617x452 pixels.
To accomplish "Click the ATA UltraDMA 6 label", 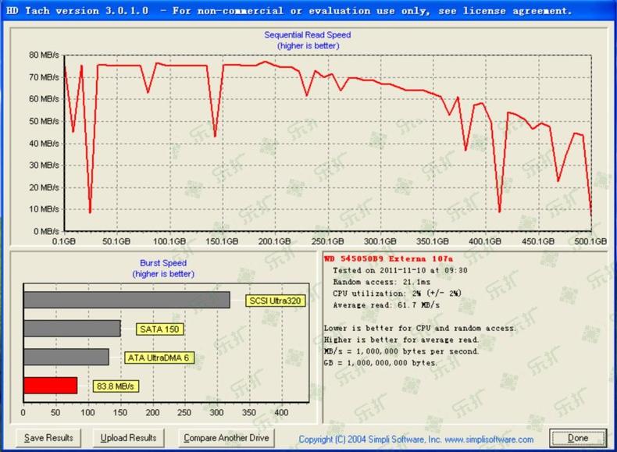I will tap(159, 358).
